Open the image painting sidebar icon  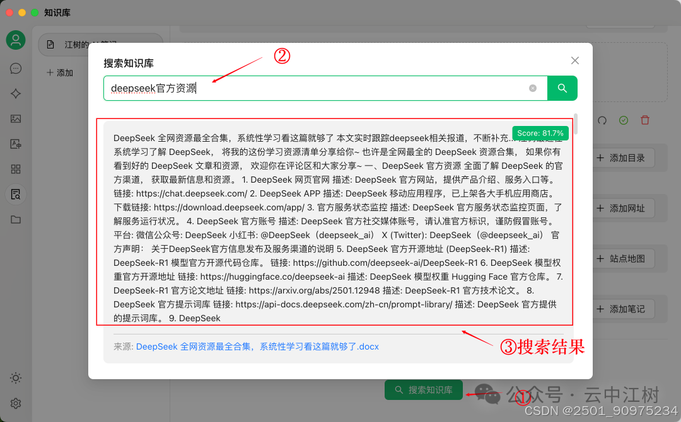(x=16, y=119)
